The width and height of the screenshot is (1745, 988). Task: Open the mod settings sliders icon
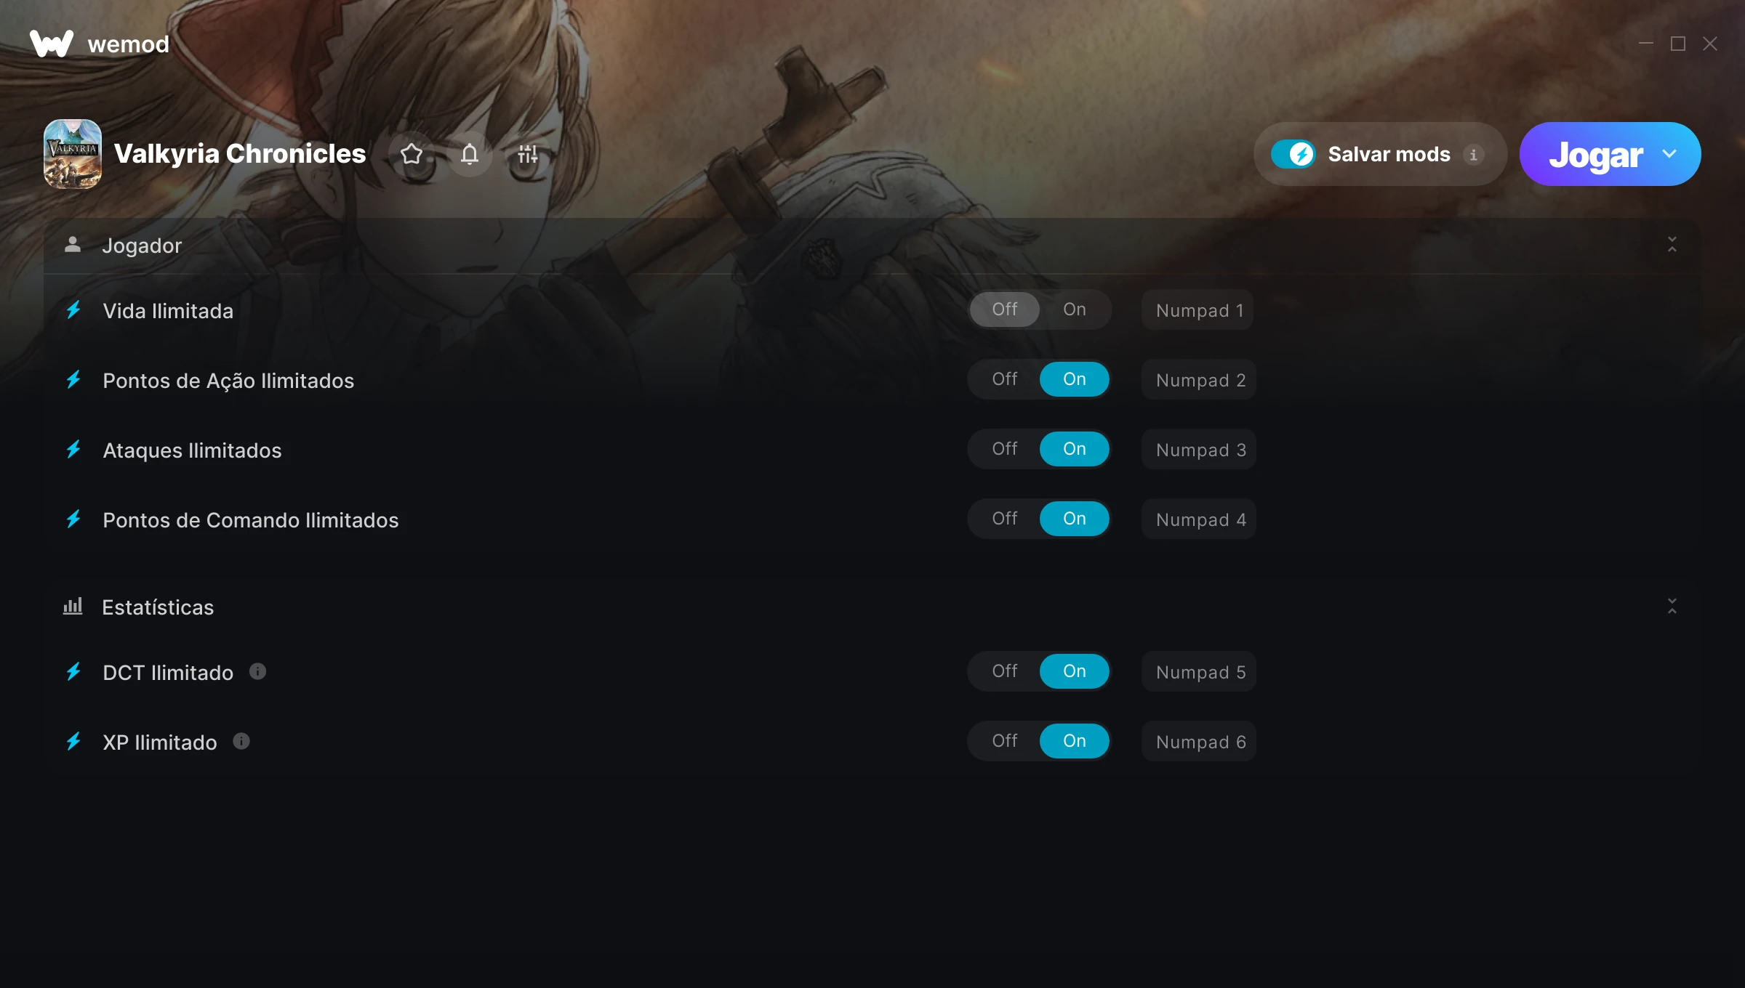click(528, 154)
